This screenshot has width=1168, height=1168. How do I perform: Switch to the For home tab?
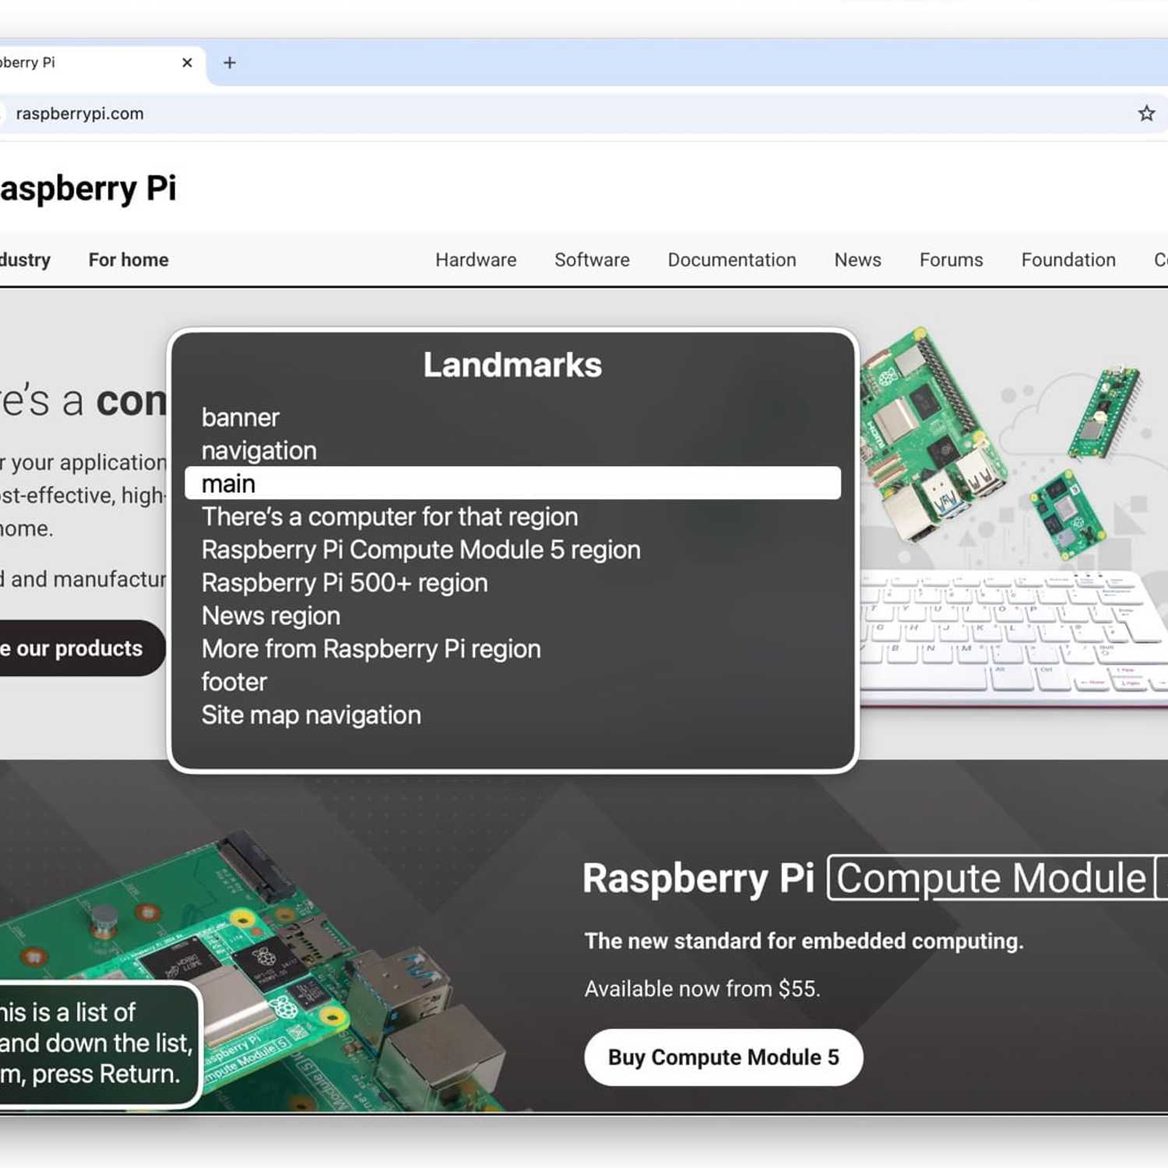point(128,260)
